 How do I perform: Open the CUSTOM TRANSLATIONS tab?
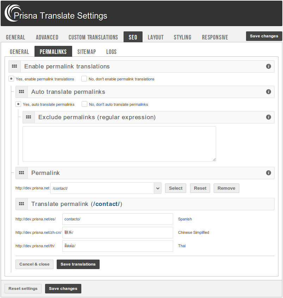tap(93, 37)
